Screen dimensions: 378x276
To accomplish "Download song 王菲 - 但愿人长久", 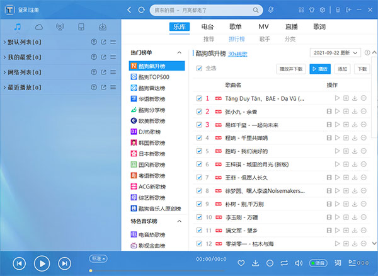I will click(355, 178).
